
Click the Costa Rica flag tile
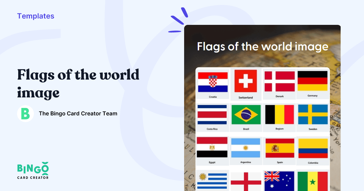[212, 116]
